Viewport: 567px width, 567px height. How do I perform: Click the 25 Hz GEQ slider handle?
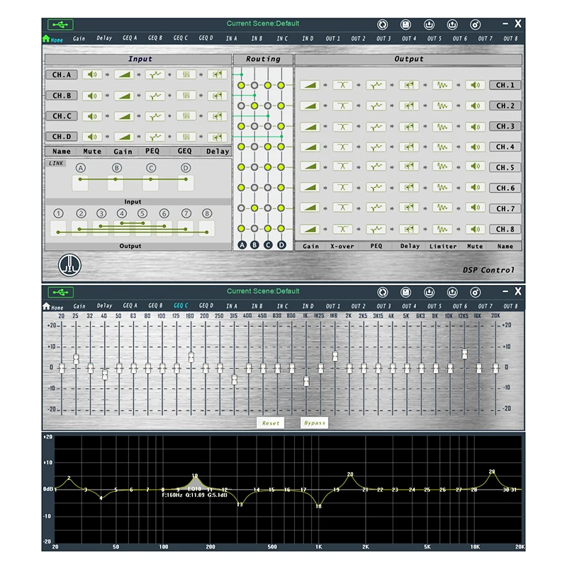76,359
